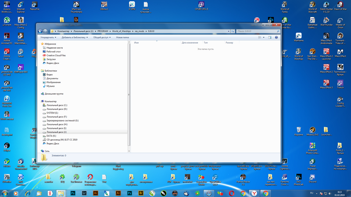Click the Lightroom Lr taskbar icon
Screen dimensions: 351x197
click(84, 193)
